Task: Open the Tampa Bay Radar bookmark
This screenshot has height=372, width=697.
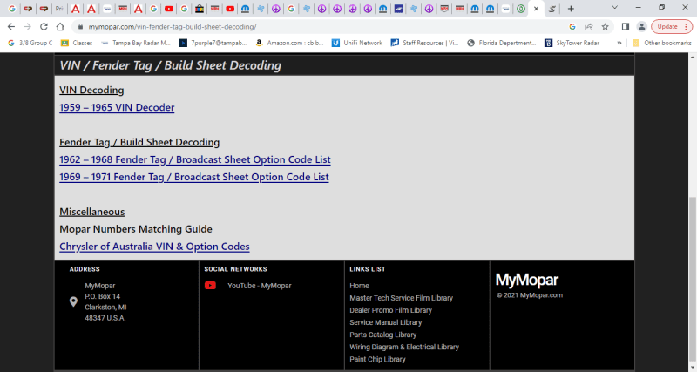Action: point(136,43)
